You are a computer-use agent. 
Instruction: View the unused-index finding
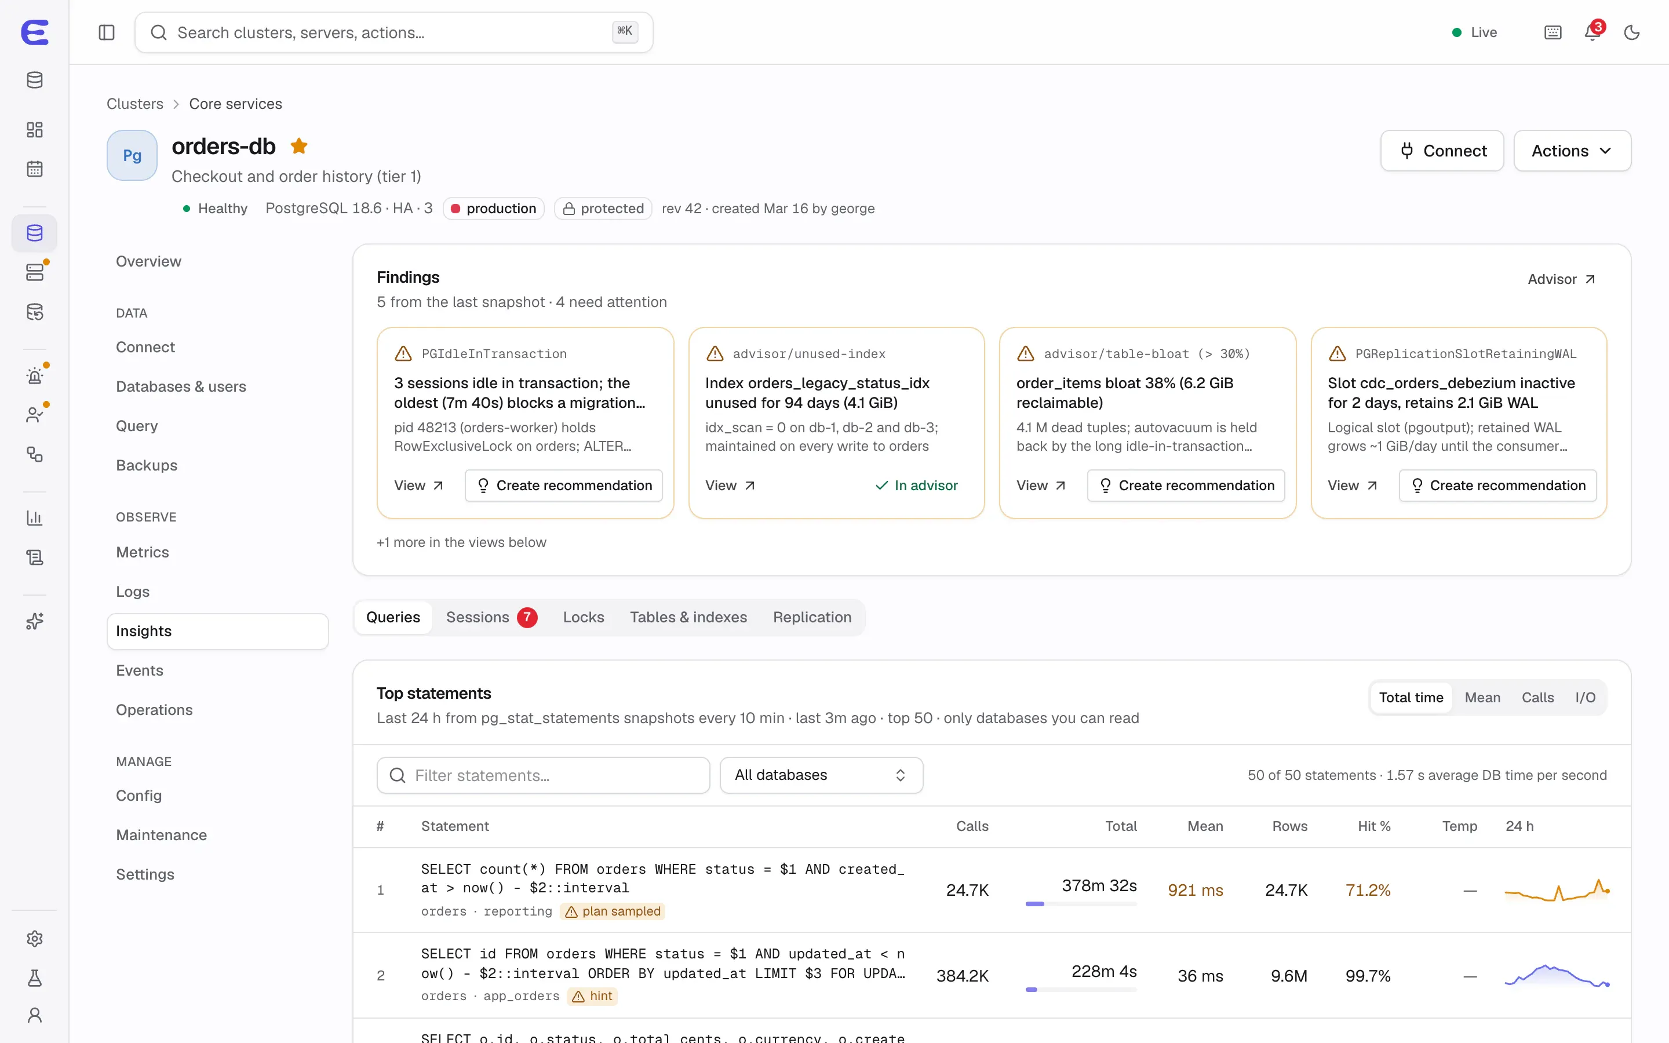point(730,486)
